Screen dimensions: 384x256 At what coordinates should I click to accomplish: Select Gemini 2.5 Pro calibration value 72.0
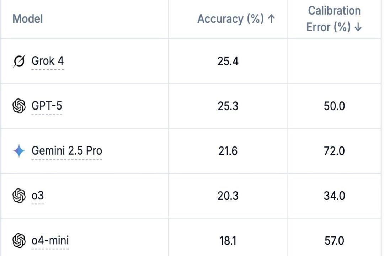334,151
